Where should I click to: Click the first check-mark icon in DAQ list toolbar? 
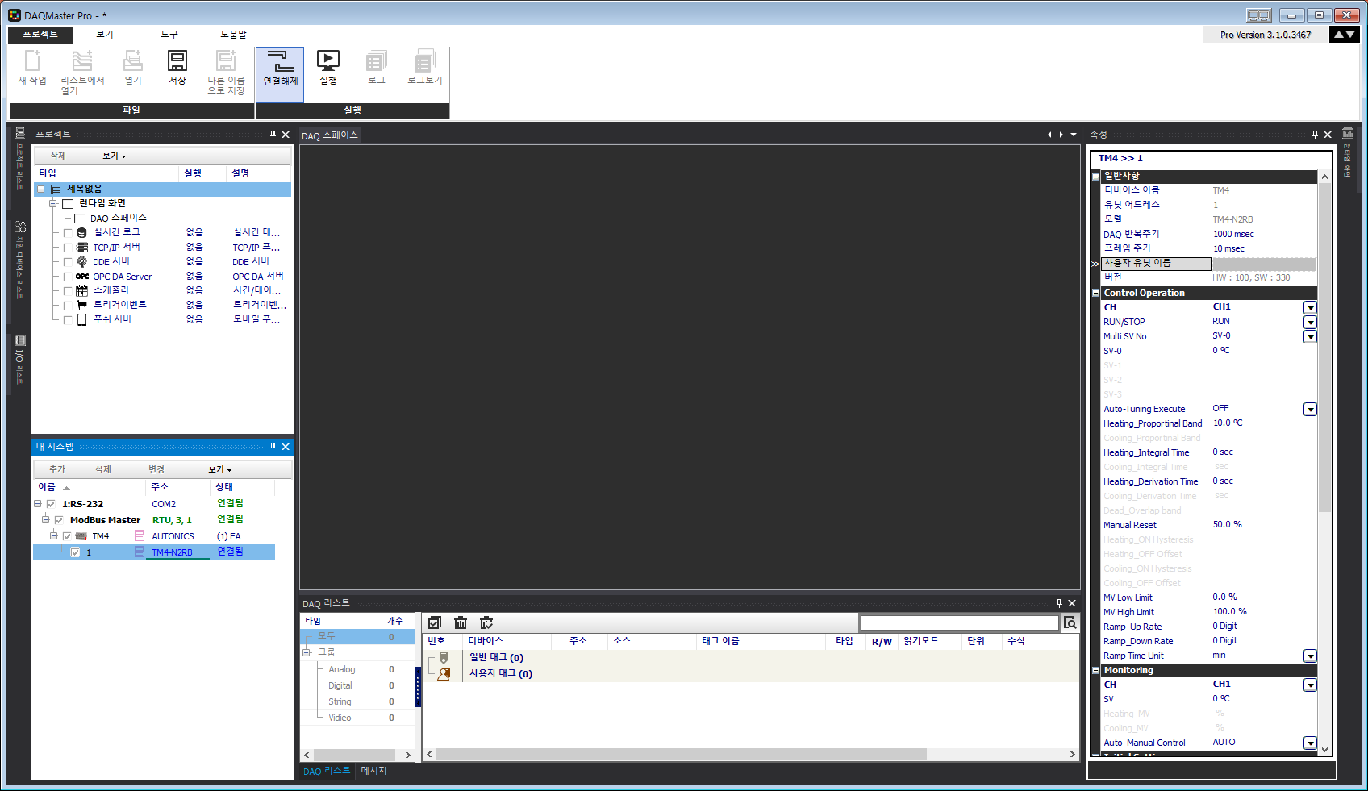click(x=435, y=622)
